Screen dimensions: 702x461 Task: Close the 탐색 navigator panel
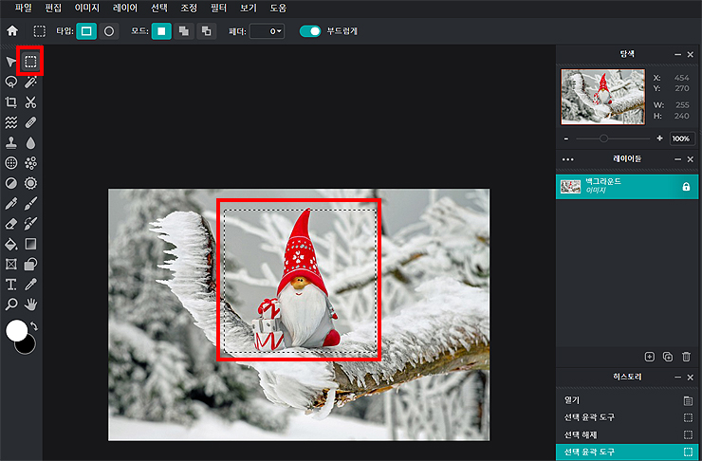point(690,55)
